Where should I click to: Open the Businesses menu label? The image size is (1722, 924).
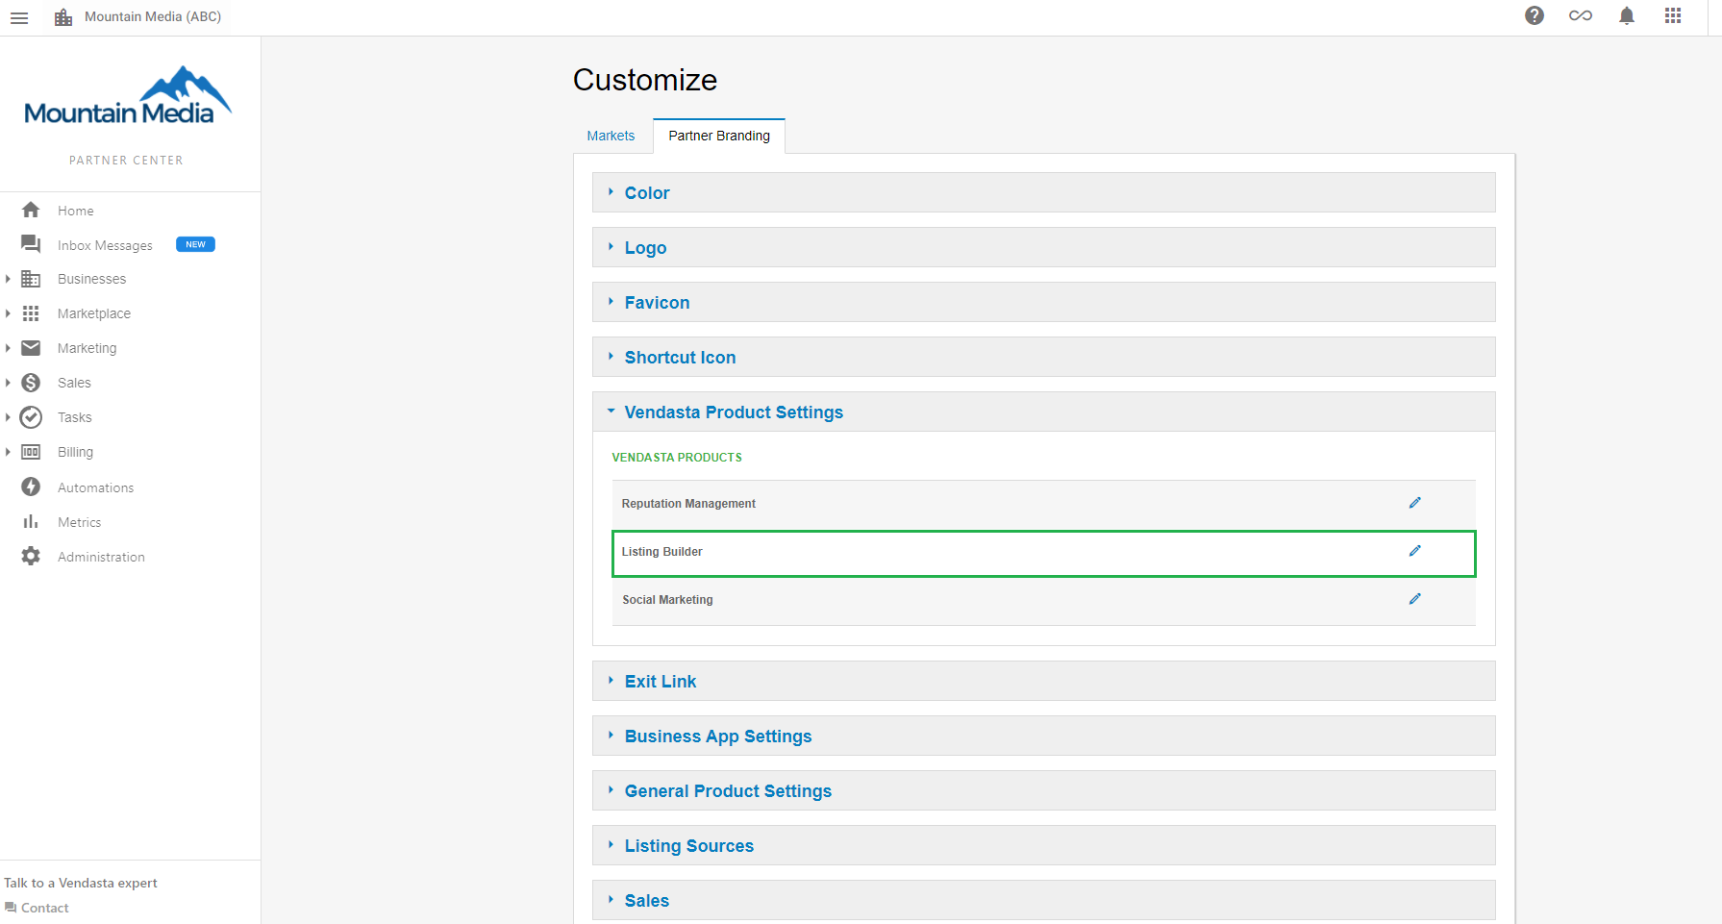(91, 279)
